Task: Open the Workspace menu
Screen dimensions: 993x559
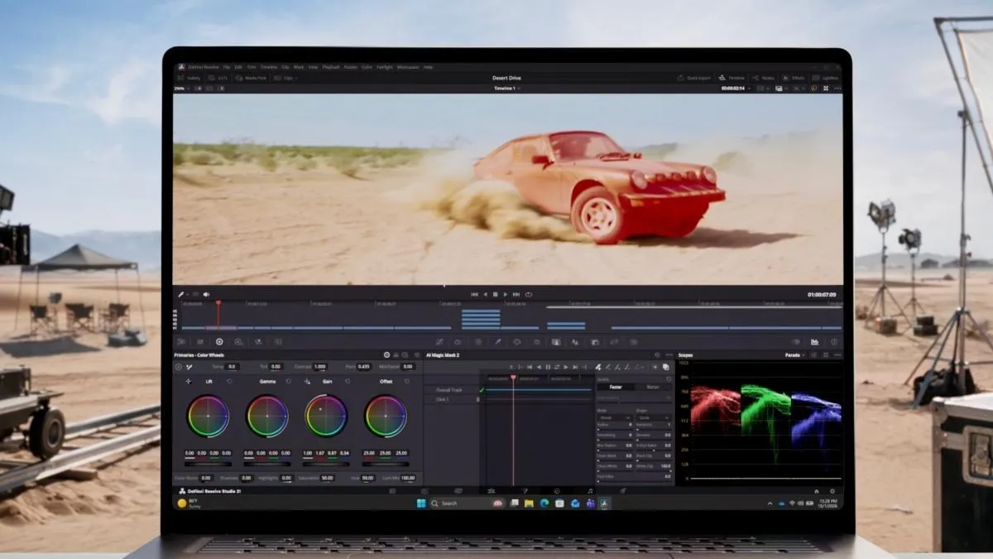Action: (x=409, y=67)
